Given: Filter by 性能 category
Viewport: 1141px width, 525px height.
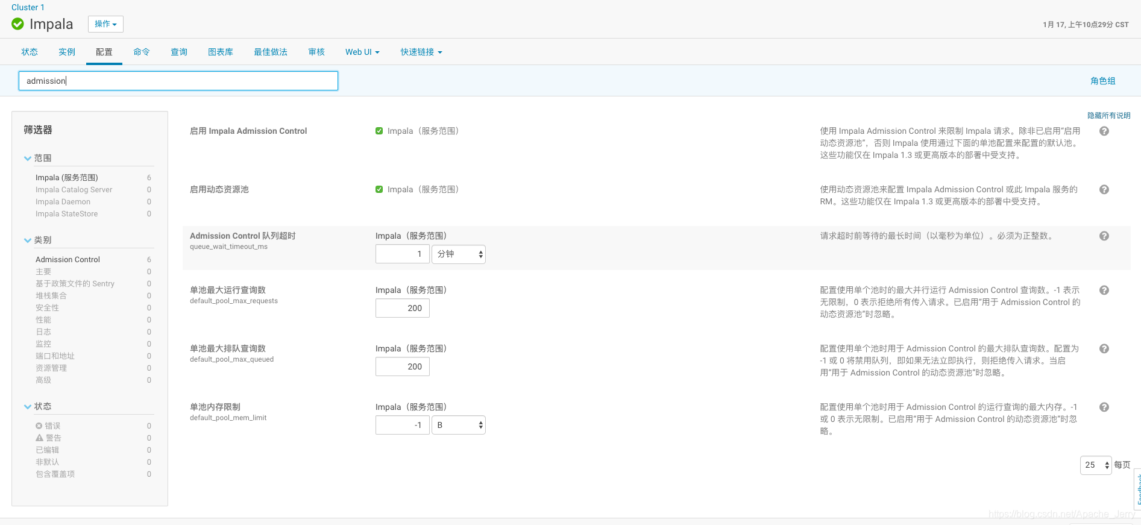Looking at the screenshot, I should 43,319.
